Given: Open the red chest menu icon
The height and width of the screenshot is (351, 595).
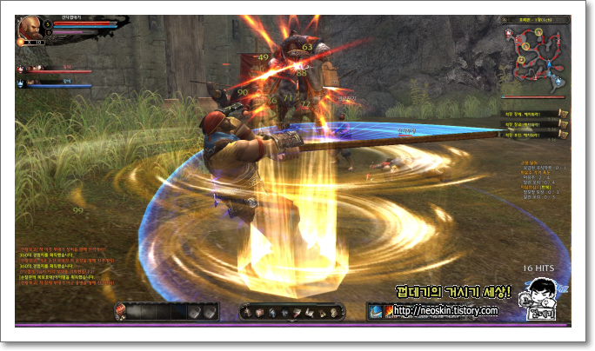Looking at the screenshot, I should point(259,313).
